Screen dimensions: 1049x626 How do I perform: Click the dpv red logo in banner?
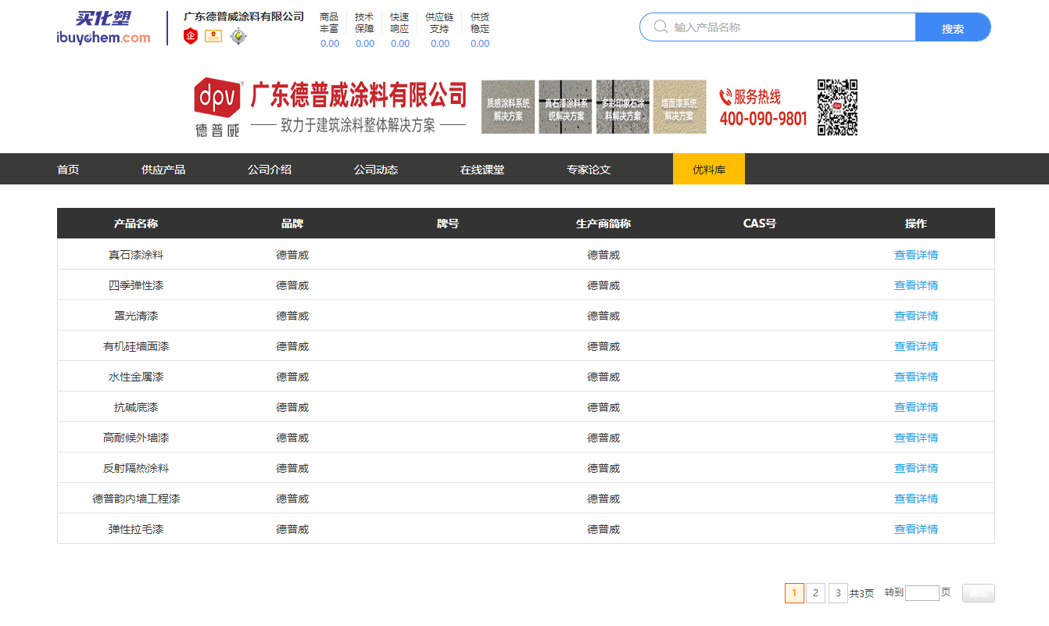[217, 98]
